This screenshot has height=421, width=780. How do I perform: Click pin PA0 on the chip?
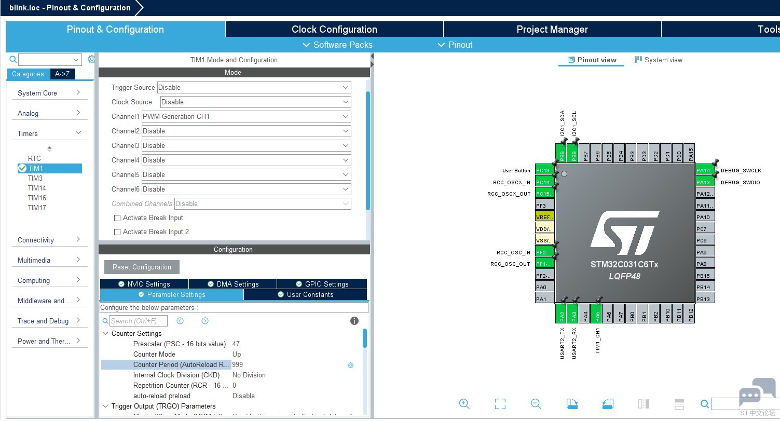pyautogui.click(x=545, y=287)
